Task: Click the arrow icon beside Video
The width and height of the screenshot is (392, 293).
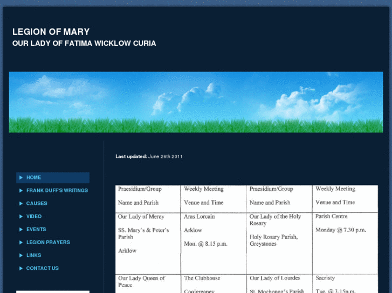Action: tap(21, 217)
